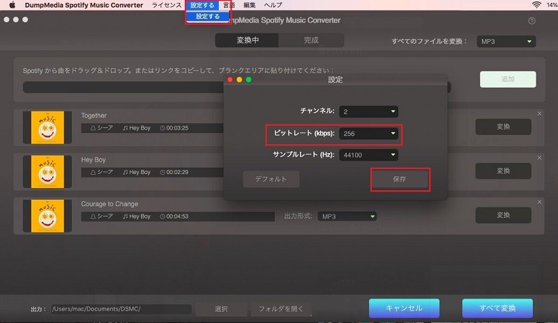
Task: Click the キャンセル button
Action: pos(404,308)
